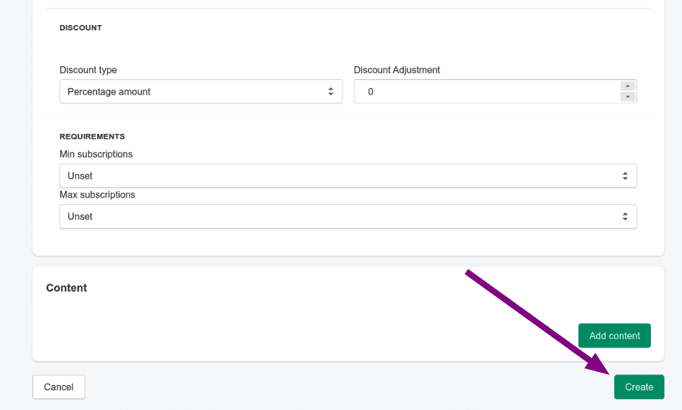
Task: Decrease Discount Adjustment with the down arrow
Action: (628, 97)
